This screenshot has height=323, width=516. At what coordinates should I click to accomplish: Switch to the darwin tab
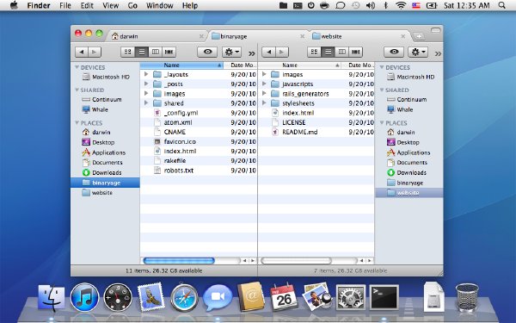(157, 36)
